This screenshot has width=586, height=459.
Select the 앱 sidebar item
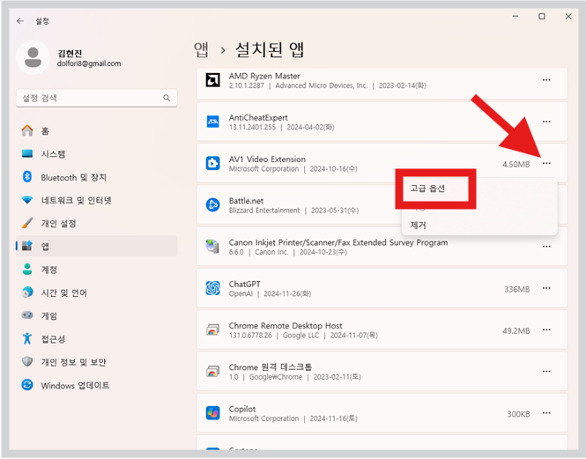coord(96,246)
